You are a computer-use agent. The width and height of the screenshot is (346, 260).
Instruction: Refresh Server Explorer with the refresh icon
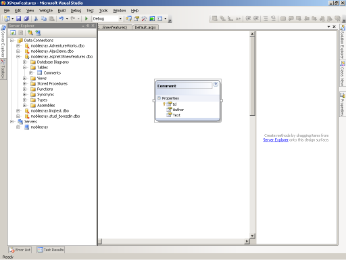click(13, 33)
